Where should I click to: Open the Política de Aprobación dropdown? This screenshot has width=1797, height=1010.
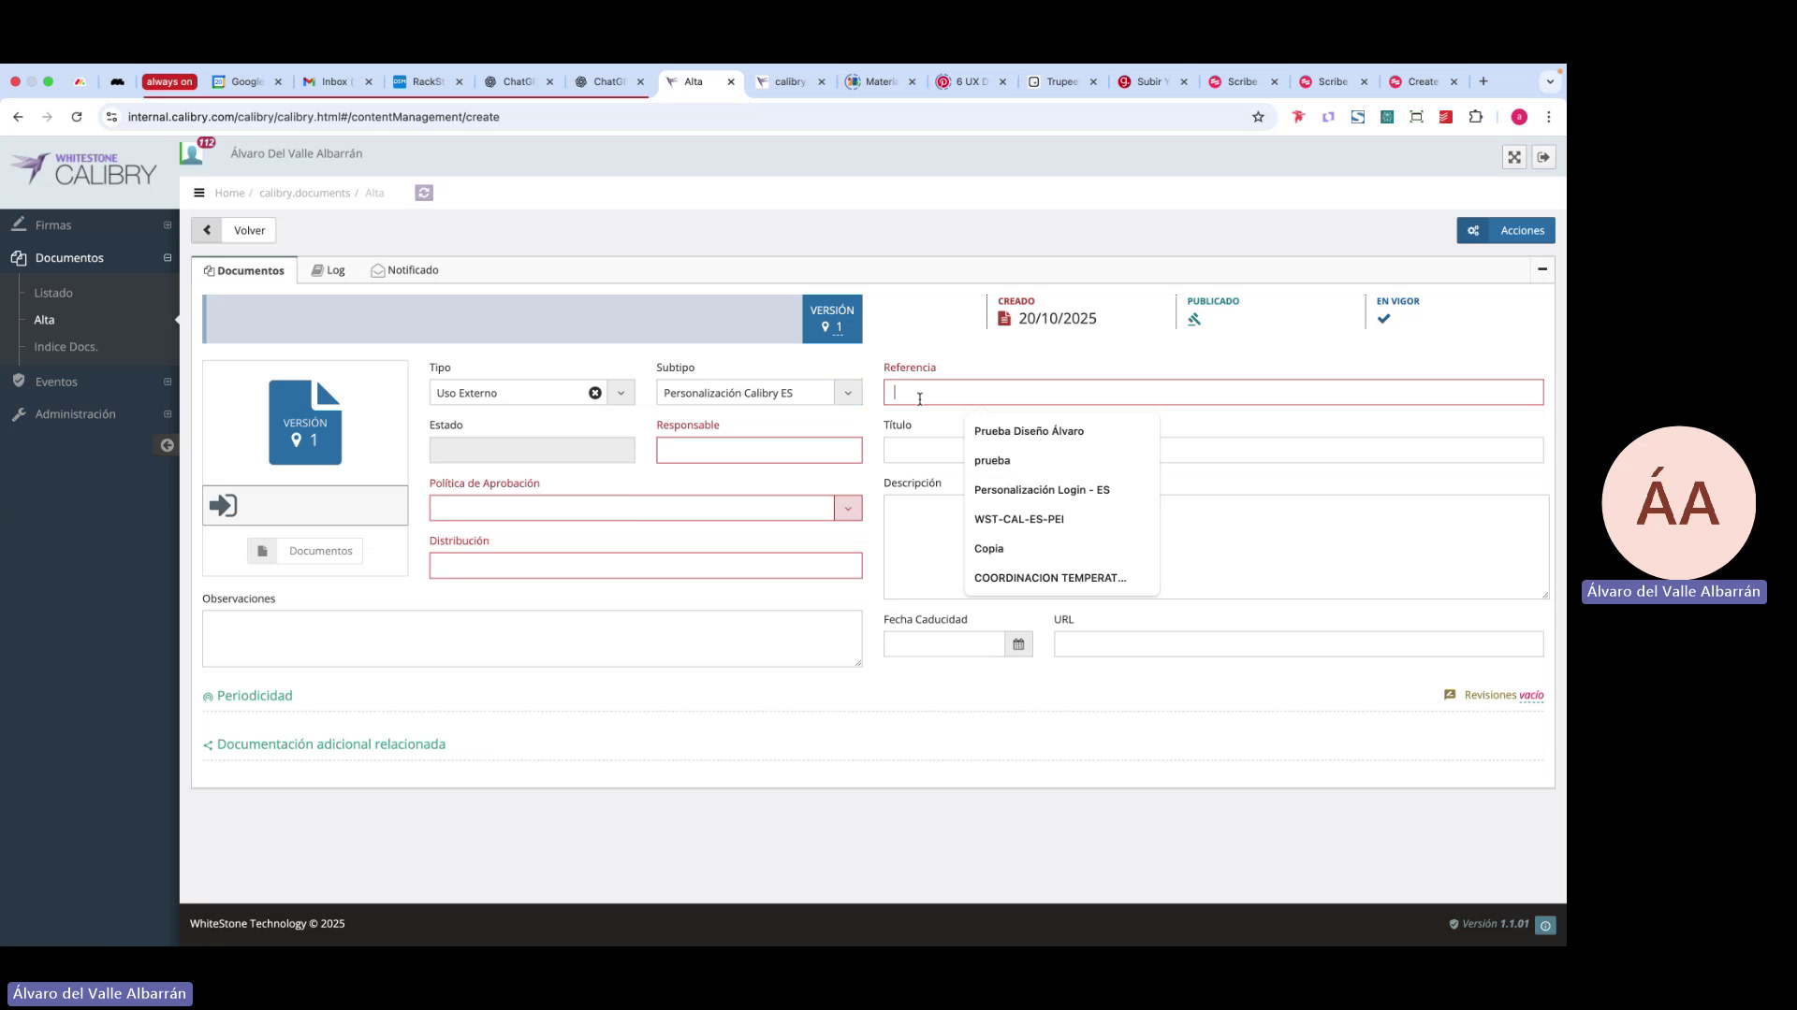tap(848, 508)
